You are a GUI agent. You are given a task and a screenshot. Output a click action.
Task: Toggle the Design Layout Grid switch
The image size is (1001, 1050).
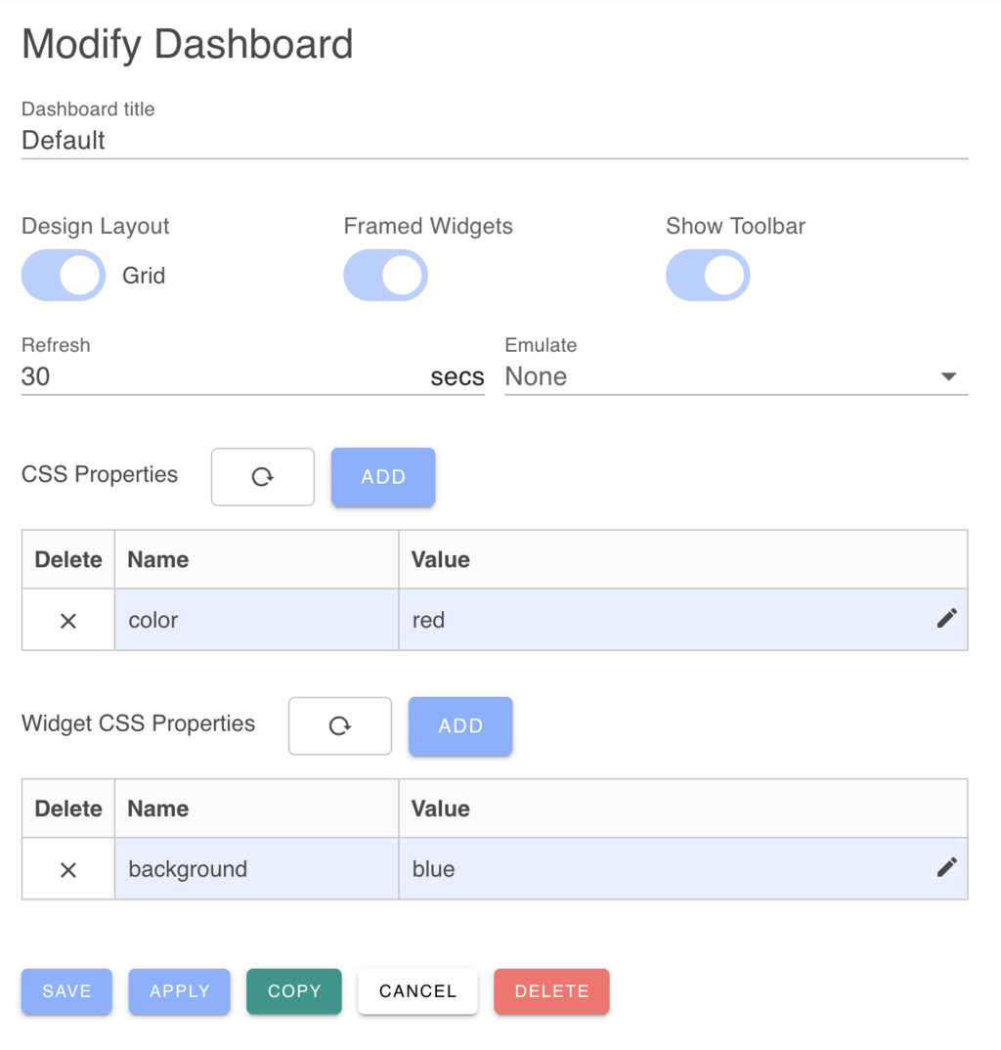click(63, 275)
